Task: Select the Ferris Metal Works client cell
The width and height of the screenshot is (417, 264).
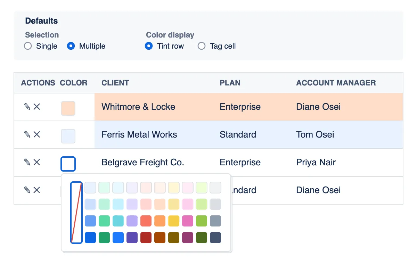Action: click(x=154, y=134)
